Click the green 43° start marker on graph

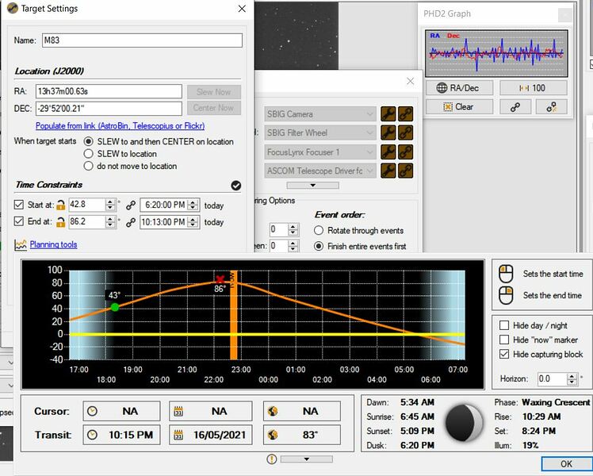115,307
